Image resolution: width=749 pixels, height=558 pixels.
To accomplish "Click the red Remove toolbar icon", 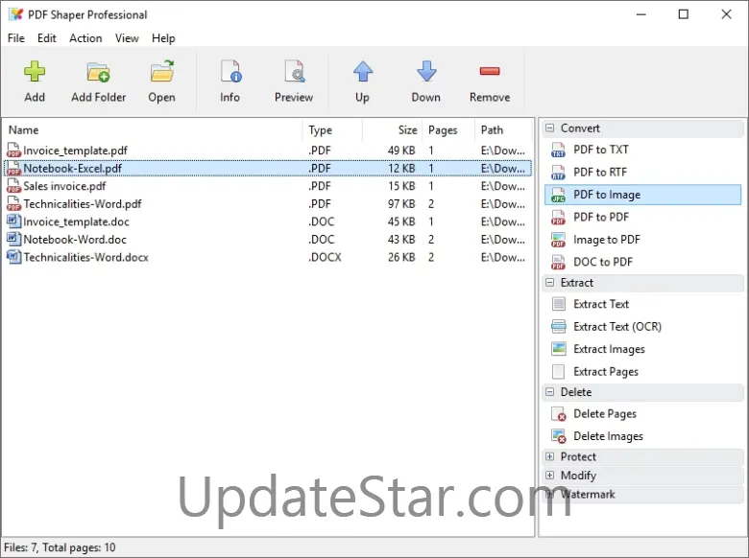I will click(x=490, y=72).
